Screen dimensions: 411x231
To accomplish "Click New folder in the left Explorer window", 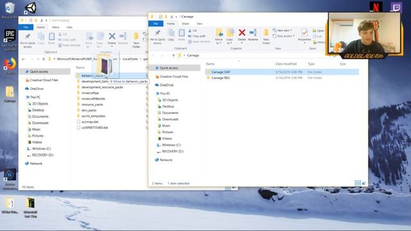I will [136, 40].
